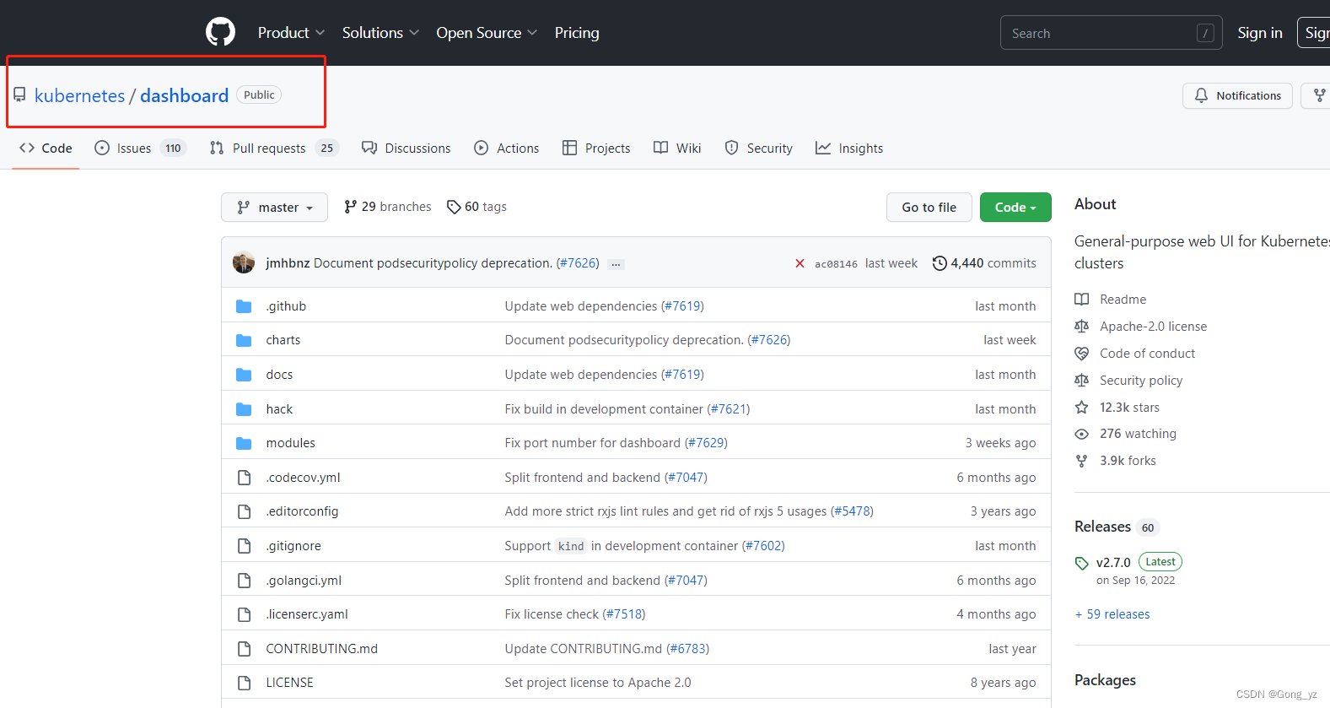Viewport: 1330px width, 708px height.
Task: Click the Readme book icon
Action: pos(1082,300)
